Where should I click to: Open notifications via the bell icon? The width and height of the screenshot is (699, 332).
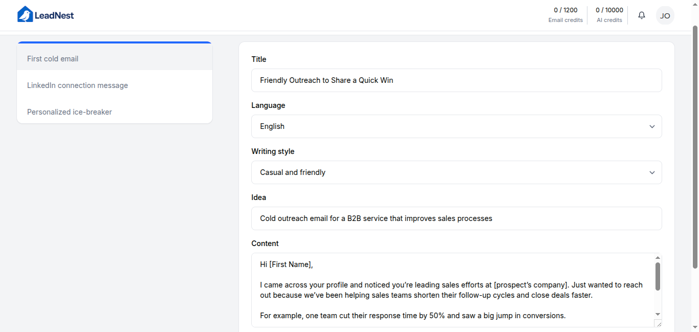click(642, 15)
